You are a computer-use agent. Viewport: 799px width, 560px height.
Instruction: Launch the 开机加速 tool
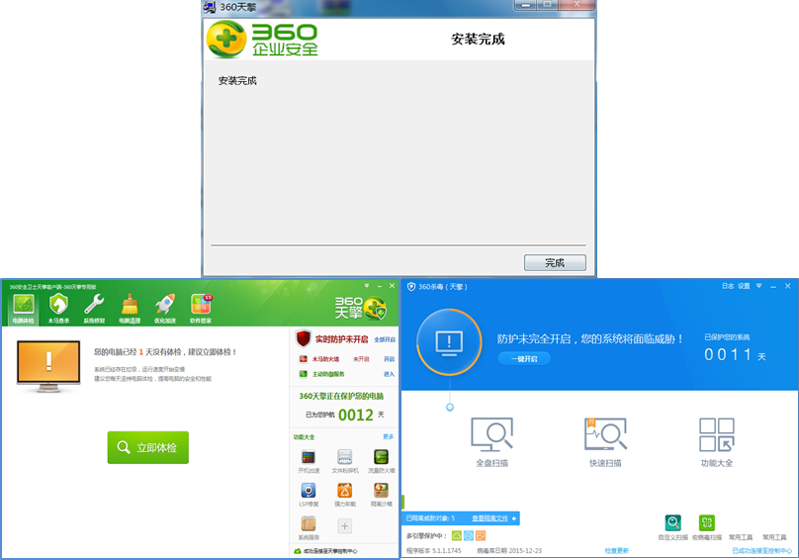pyautogui.click(x=309, y=460)
